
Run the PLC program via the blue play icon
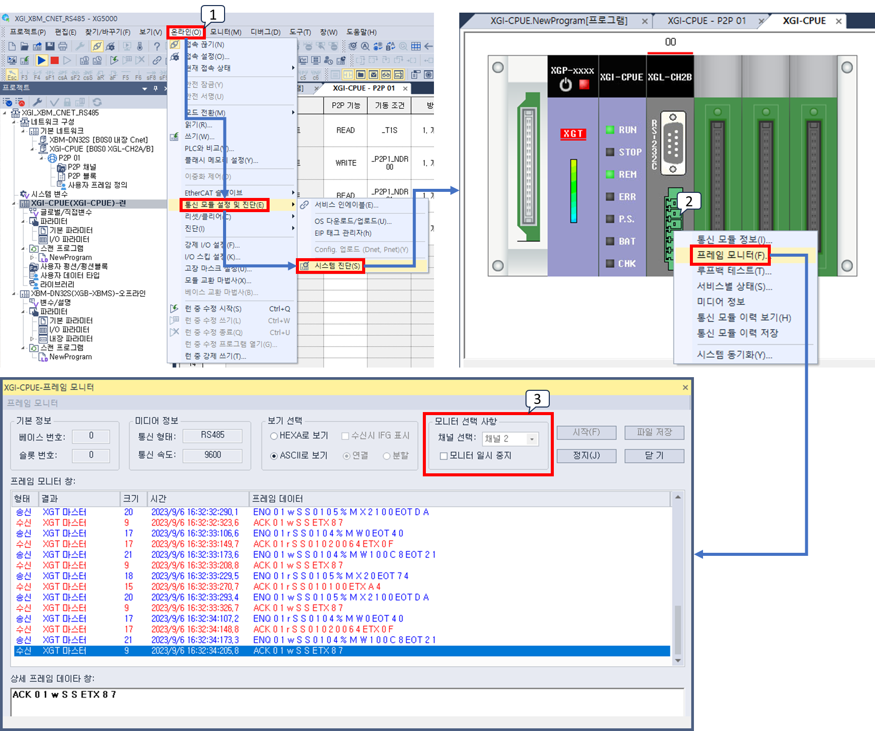[42, 60]
